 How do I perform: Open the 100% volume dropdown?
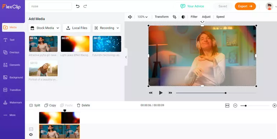pos(142,17)
